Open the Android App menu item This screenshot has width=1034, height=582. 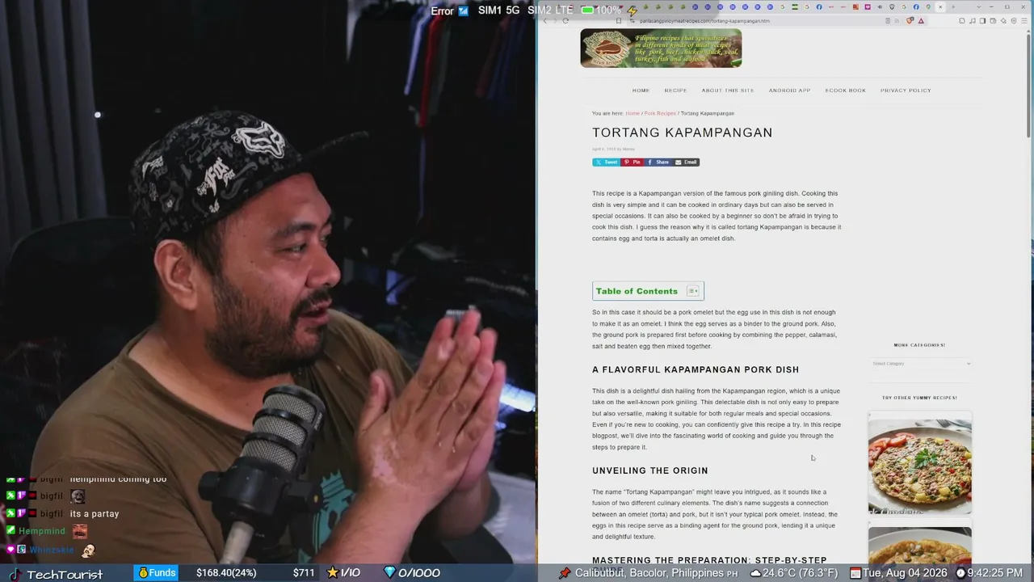(x=789, y=91)
